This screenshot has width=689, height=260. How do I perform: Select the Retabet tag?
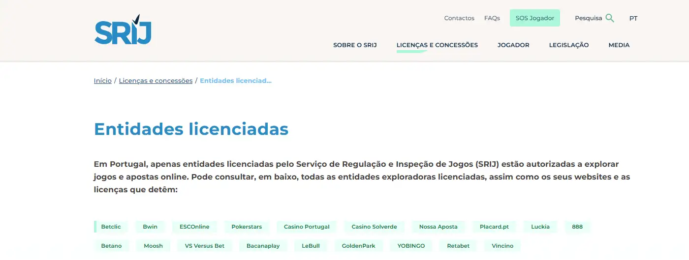click(458, 246)
